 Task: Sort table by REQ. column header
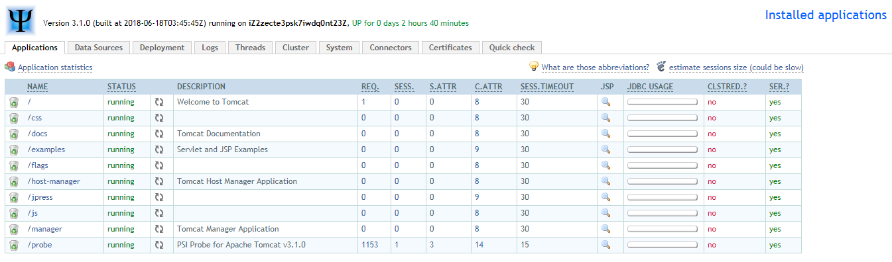pyautogui.click(x=370, y=87)
